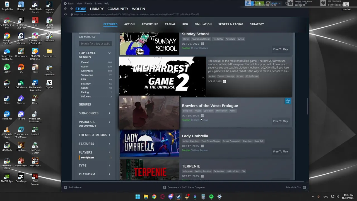Click the Steam logo icon in the menu bar
Screen dimensions: 357x201
point(65,3)
